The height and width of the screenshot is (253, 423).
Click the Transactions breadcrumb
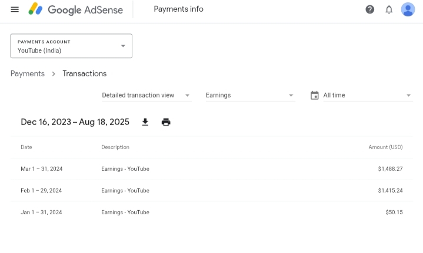point(85,73)
